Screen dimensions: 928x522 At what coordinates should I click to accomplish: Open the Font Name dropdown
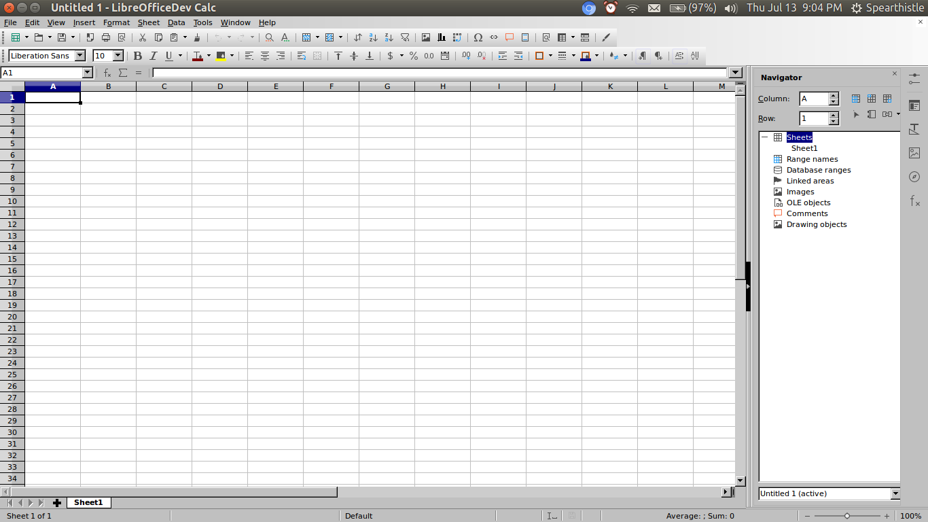coord(80,56)
